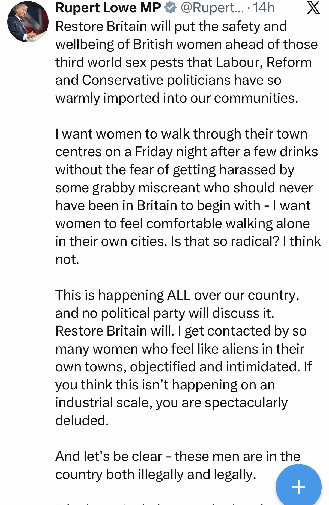Click the word "deluded."

82,420
